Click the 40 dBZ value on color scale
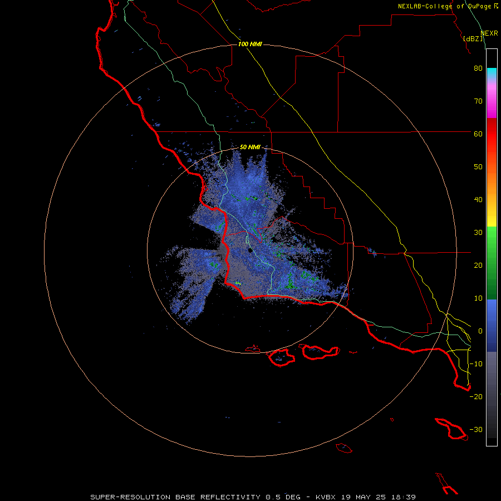The image size is (501, 501). 478,200
